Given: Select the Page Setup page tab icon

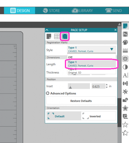Looking at the screenshot, I should pyautogui.click(x=49, y=36).
